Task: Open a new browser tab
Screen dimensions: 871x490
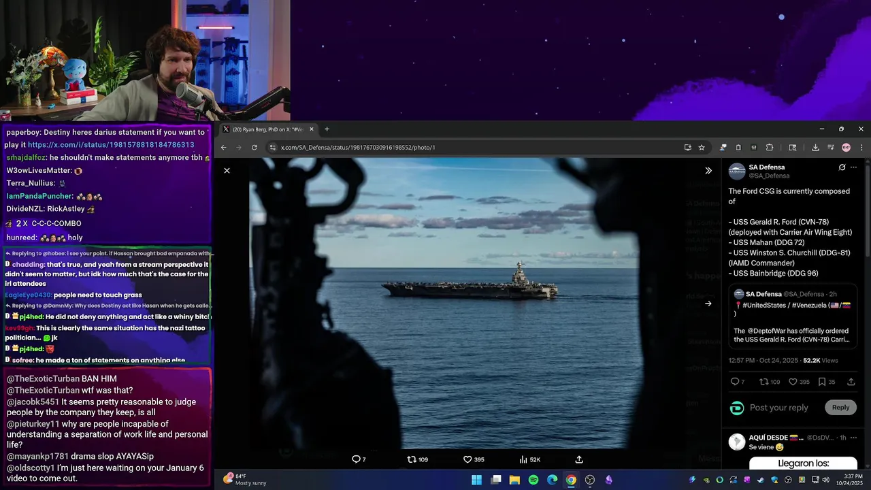Action: [327, 129]
